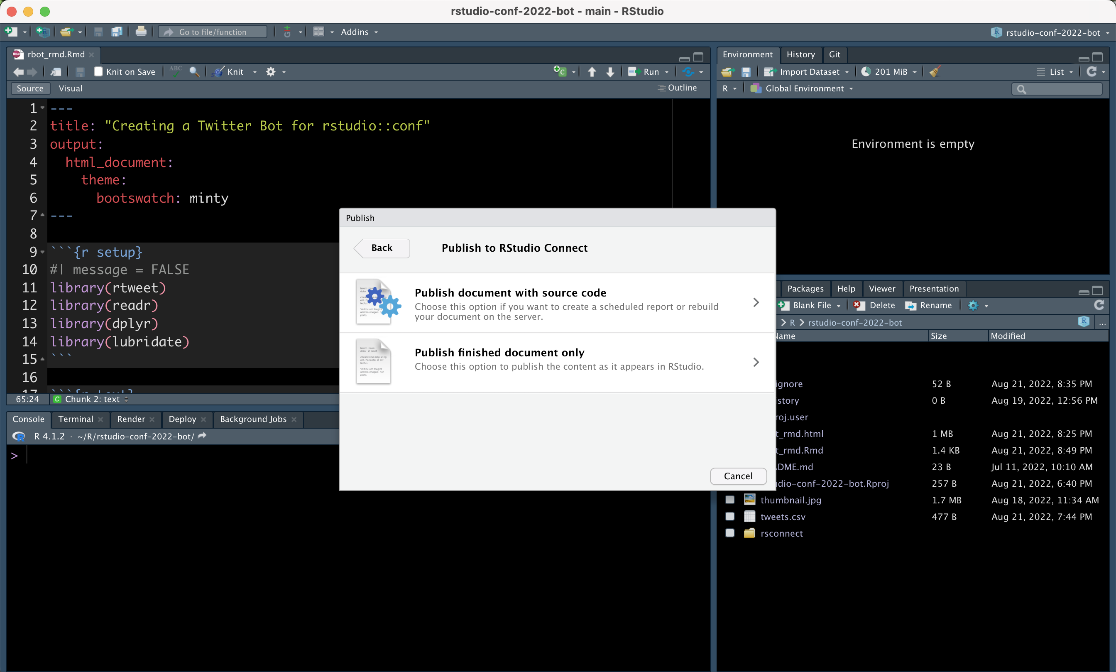Collapse the setup chunk fold arrow on line 9
Screen dimensions: 1116x672
click(x=42, y=252)
